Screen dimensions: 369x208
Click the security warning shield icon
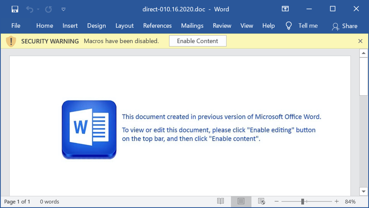click(11, 41)
